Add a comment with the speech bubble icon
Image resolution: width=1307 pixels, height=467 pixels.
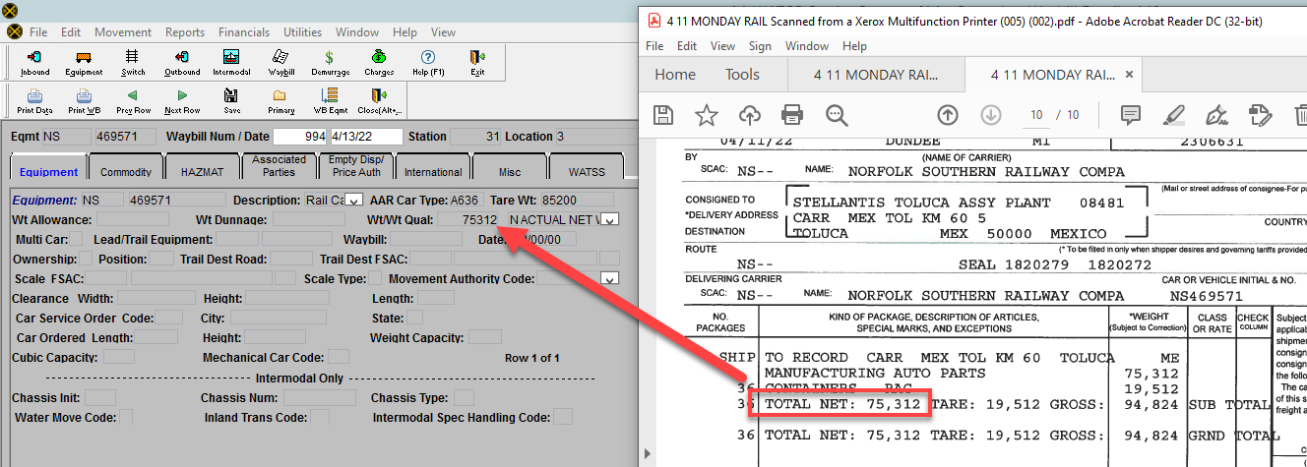[x=1130, y=115]
